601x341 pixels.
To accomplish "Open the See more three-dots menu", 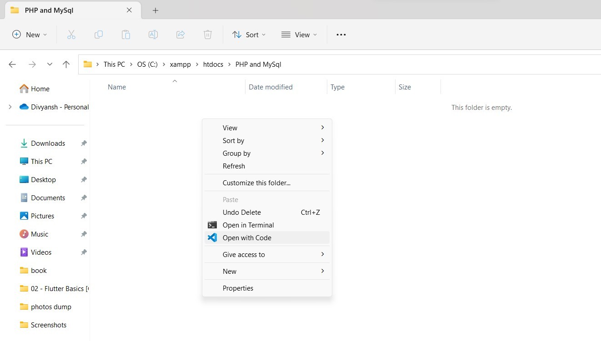I will pyautogui.click(x=341, y=35).
